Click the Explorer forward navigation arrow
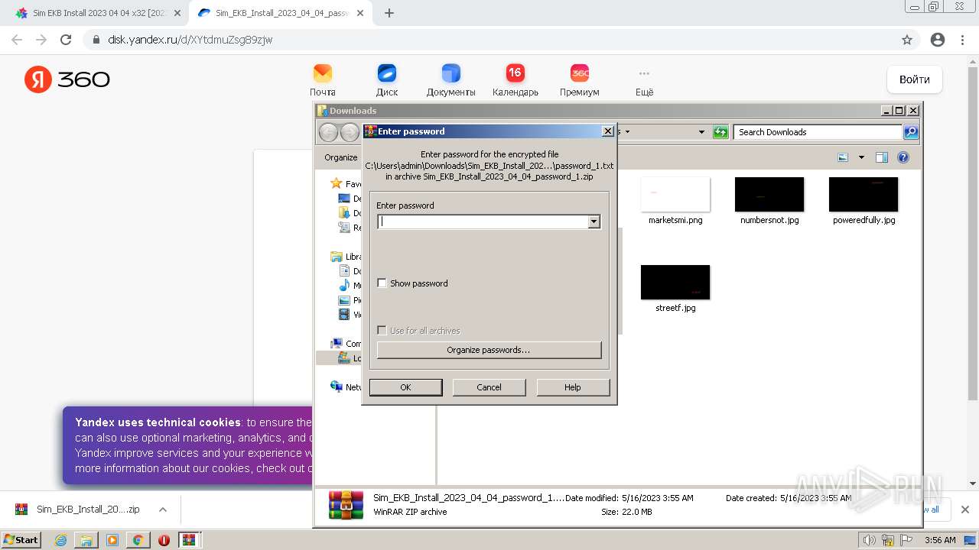This screenshot has width=979, height=550. coord(350,132)
